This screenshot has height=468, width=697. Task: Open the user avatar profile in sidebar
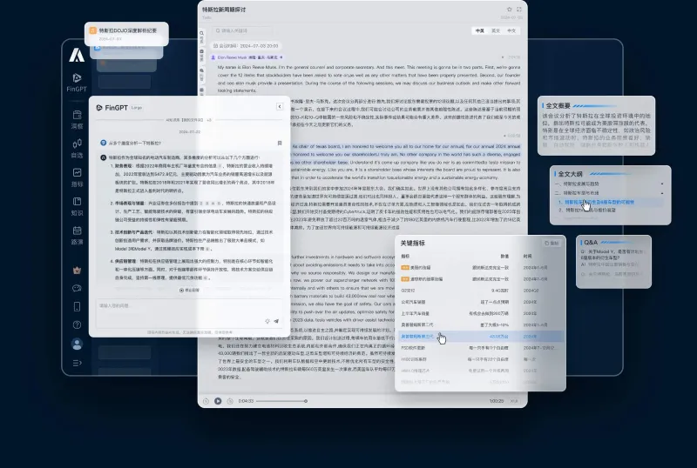tap(77, 344)
